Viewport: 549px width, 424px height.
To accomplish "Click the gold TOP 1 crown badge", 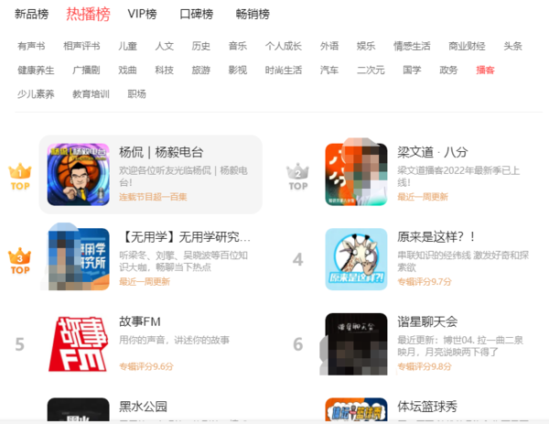I will (20, 176).
